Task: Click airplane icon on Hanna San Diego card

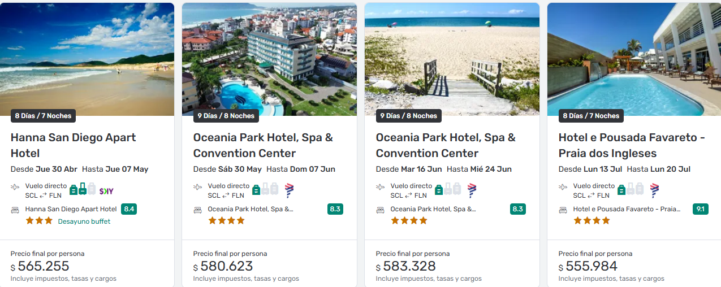Action: (15, 187)
